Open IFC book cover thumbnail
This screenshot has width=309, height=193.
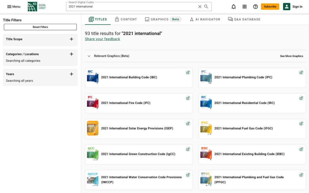coord(93,103)
